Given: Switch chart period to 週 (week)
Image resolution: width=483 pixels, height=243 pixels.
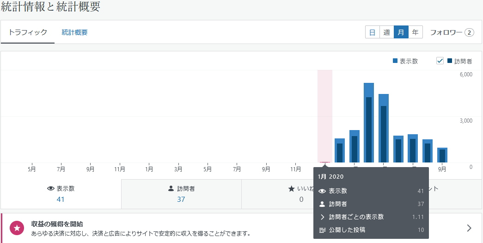Looking at the screenshot, I should point(386,32).
